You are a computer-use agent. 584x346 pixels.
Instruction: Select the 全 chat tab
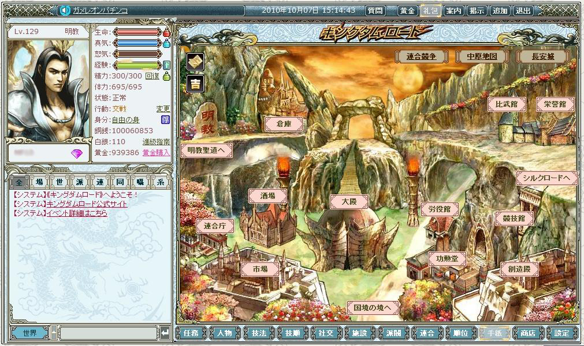(x=19, y=182)
